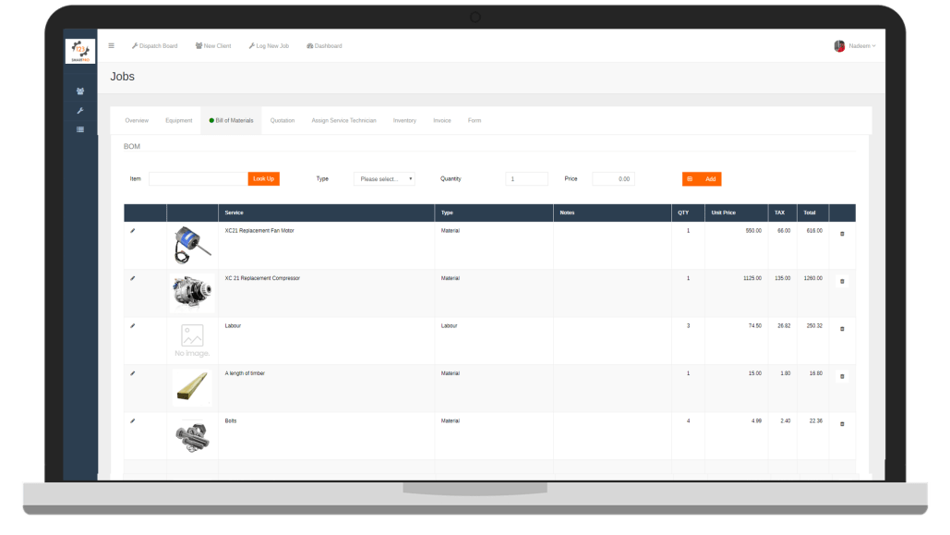Expand the Type dropdown
The height and width of the screenshot is (535, 950).
[x=384, y=179]
